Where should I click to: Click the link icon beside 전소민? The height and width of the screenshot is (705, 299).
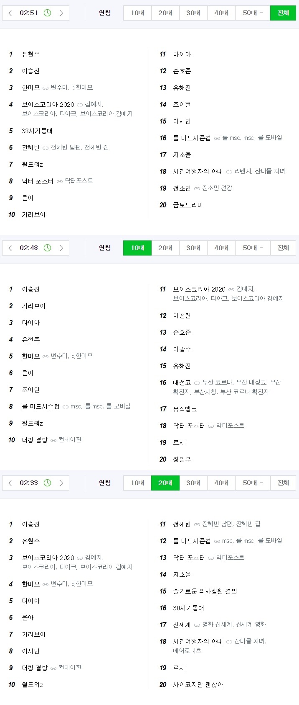(x=197, y=189)
